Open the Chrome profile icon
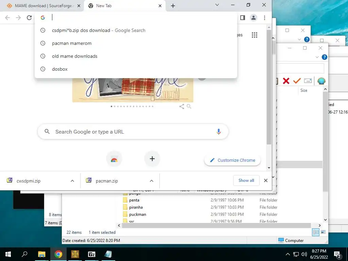 (254, 18)
